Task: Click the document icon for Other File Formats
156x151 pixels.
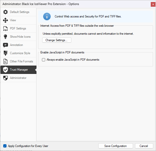Action: pos(5,61)
